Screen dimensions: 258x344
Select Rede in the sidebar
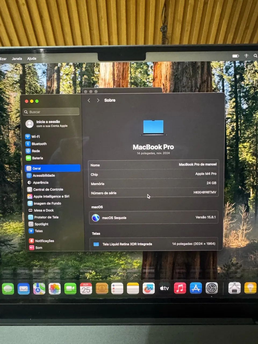[x=33, y=151]
